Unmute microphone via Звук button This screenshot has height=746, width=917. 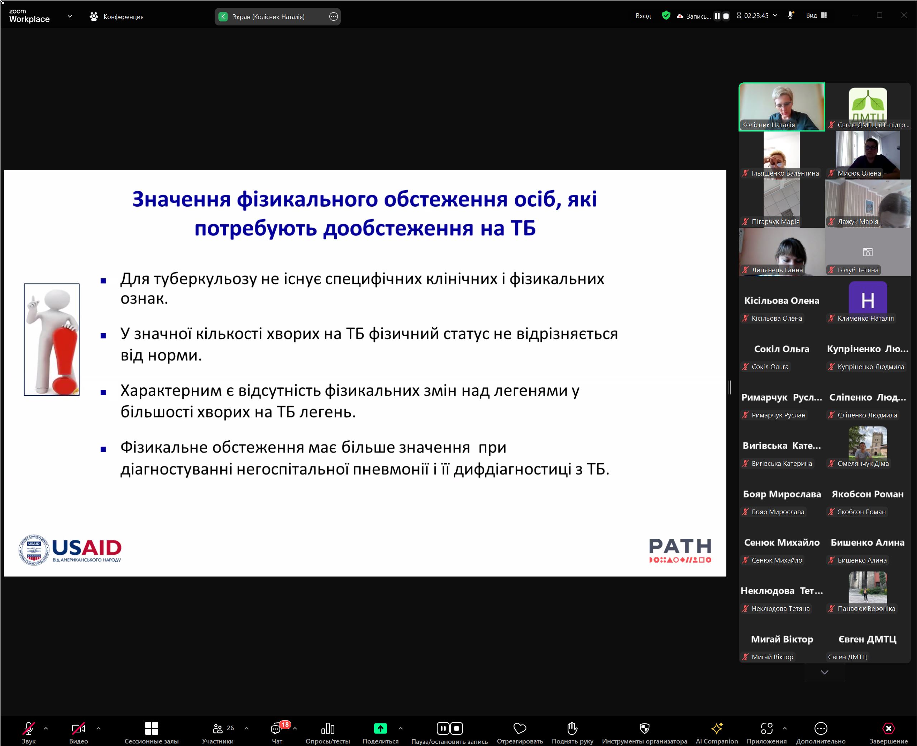[28, 728]
